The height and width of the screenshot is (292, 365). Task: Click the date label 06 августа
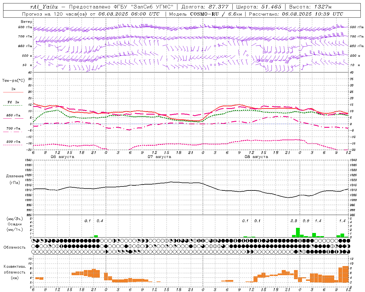62,157
